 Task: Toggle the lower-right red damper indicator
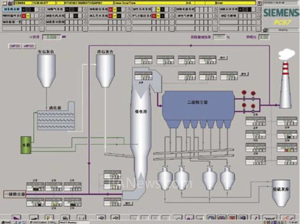(x=253, y=106)
